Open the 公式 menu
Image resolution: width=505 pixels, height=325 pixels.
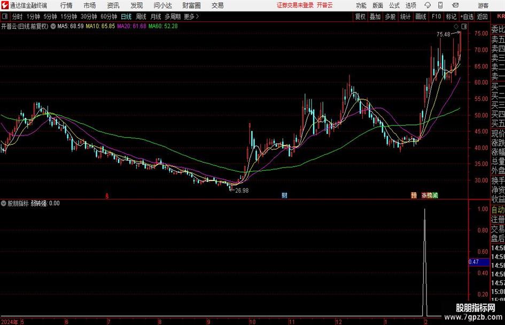pos(394,5)
